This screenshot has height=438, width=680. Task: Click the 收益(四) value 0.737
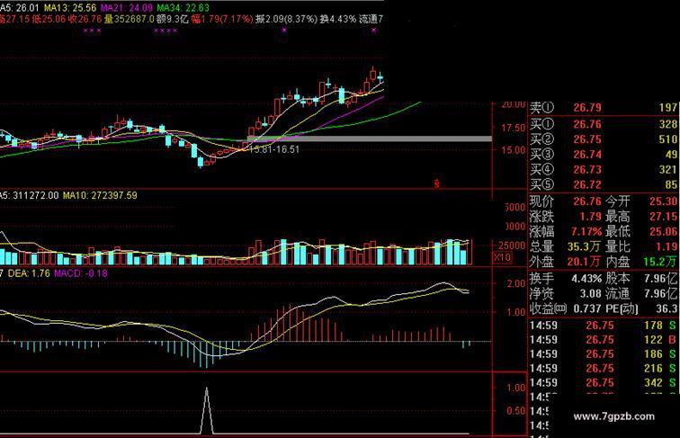tap(586, 308)
